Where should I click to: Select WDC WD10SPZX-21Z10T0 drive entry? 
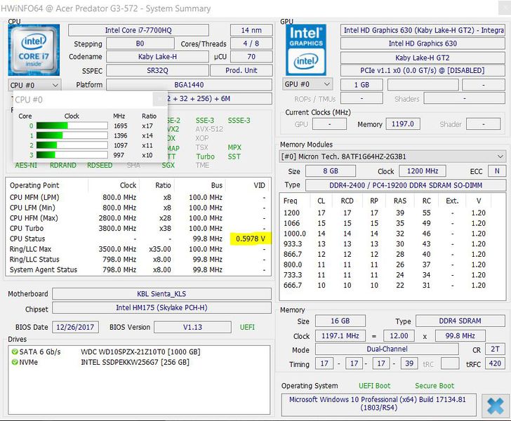[x=140, y=352]
